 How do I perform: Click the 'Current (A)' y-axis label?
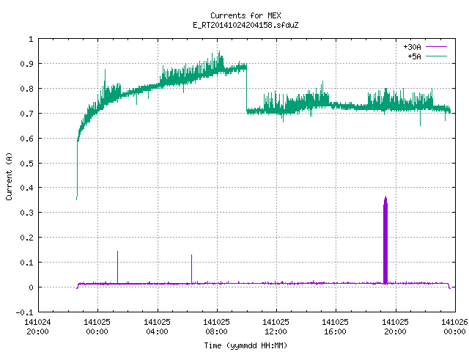click(9, 176)
